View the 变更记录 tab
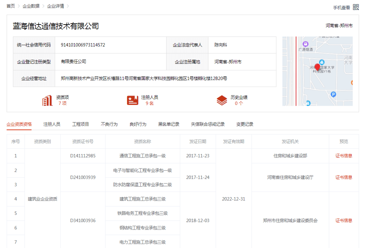368x248 pixels. pos(245,124)
